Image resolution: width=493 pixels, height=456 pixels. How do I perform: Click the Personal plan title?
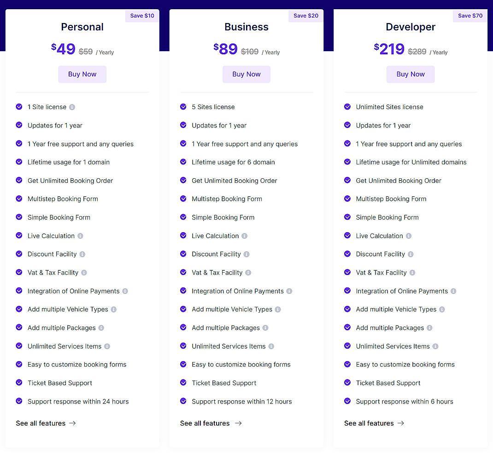tap(82, 27)
